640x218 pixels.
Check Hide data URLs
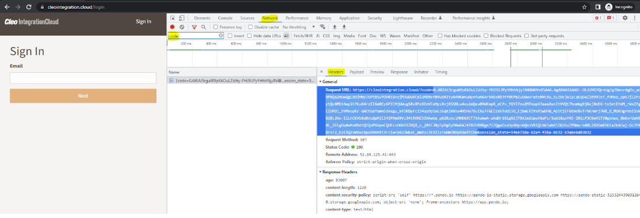(249, 36)
